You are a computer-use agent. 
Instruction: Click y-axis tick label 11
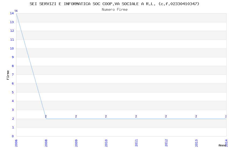(x=12, y=40)
